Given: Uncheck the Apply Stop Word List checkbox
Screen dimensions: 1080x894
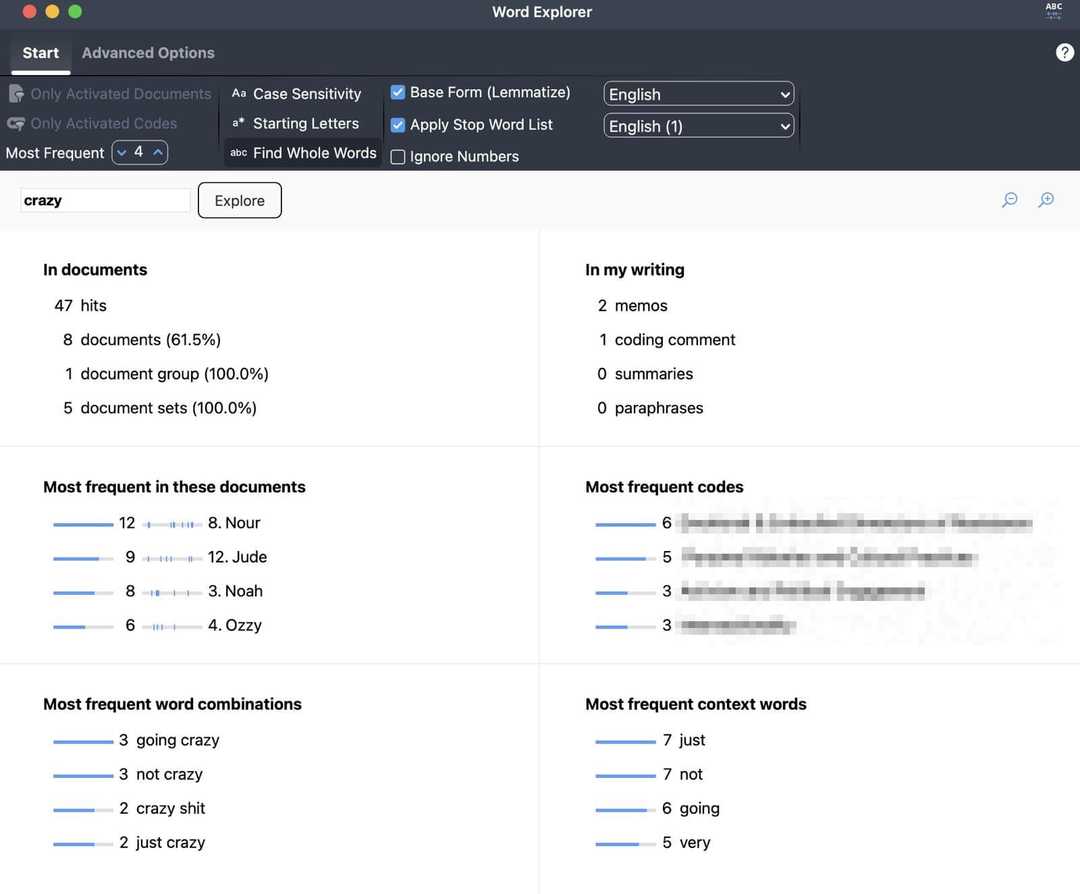Looking at the screenshot, I should 398,125.
